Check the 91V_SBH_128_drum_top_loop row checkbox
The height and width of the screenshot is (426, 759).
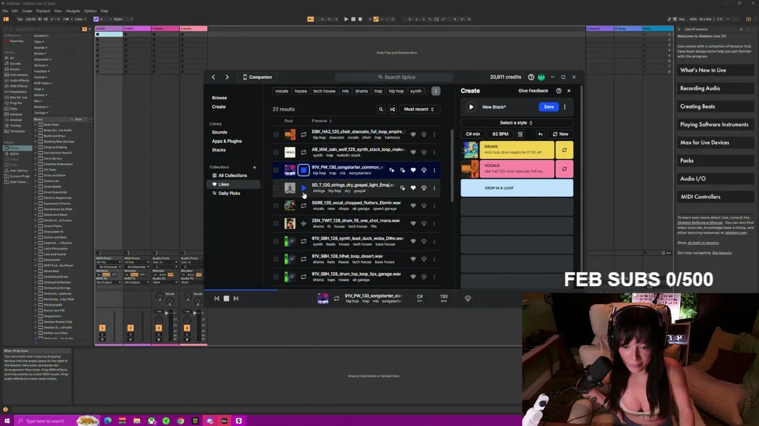click(276, 276)
